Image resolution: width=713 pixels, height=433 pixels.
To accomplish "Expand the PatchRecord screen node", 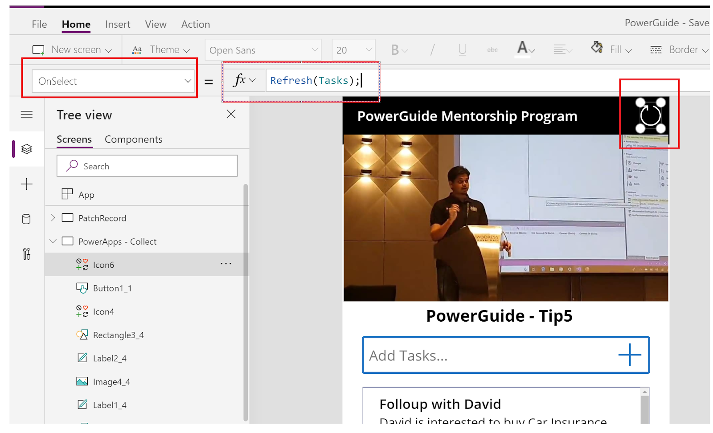I will point(53,218).
